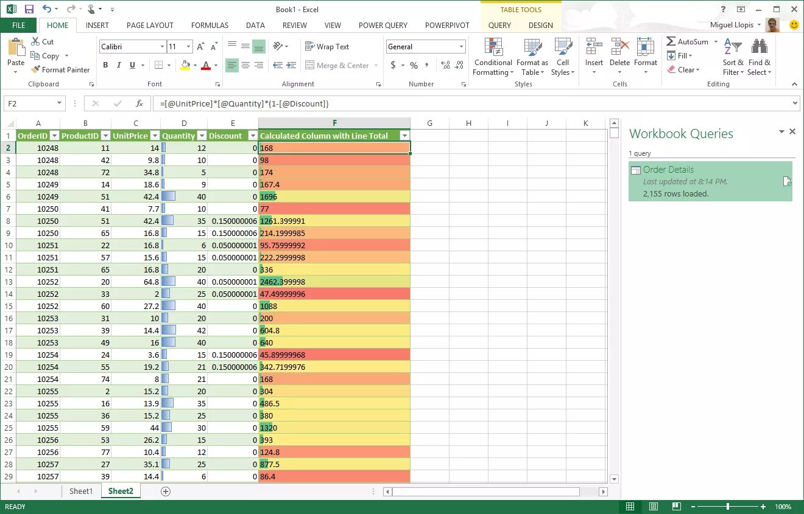
Task: Click the Format cells icon
Action: point(645,48)
